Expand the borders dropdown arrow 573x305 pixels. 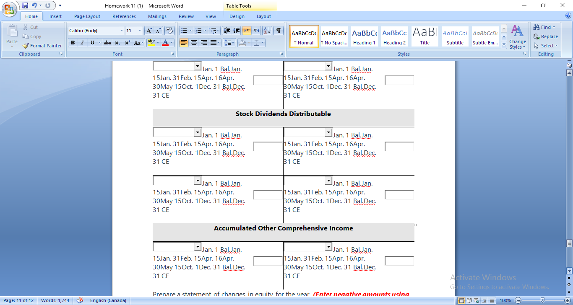(263, 43)
